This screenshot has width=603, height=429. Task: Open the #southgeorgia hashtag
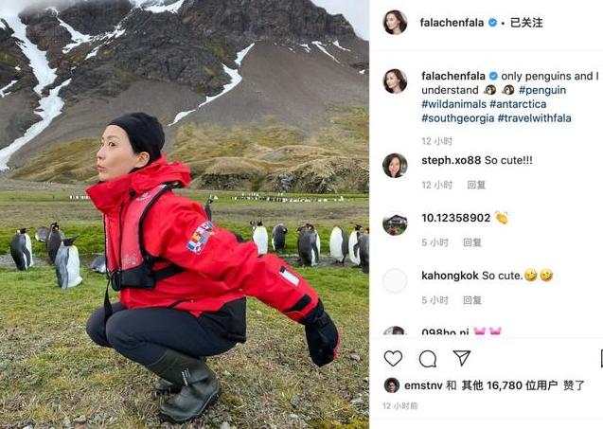point(457,117)
